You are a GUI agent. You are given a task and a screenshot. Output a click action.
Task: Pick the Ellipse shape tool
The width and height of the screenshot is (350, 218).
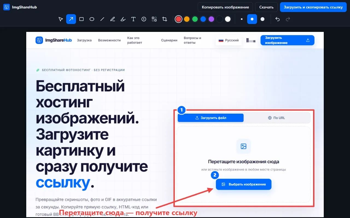pos(92,19)
